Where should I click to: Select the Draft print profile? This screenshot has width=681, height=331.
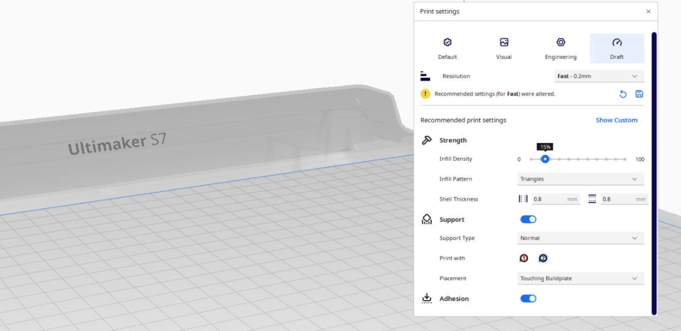(x=617, y=49)
